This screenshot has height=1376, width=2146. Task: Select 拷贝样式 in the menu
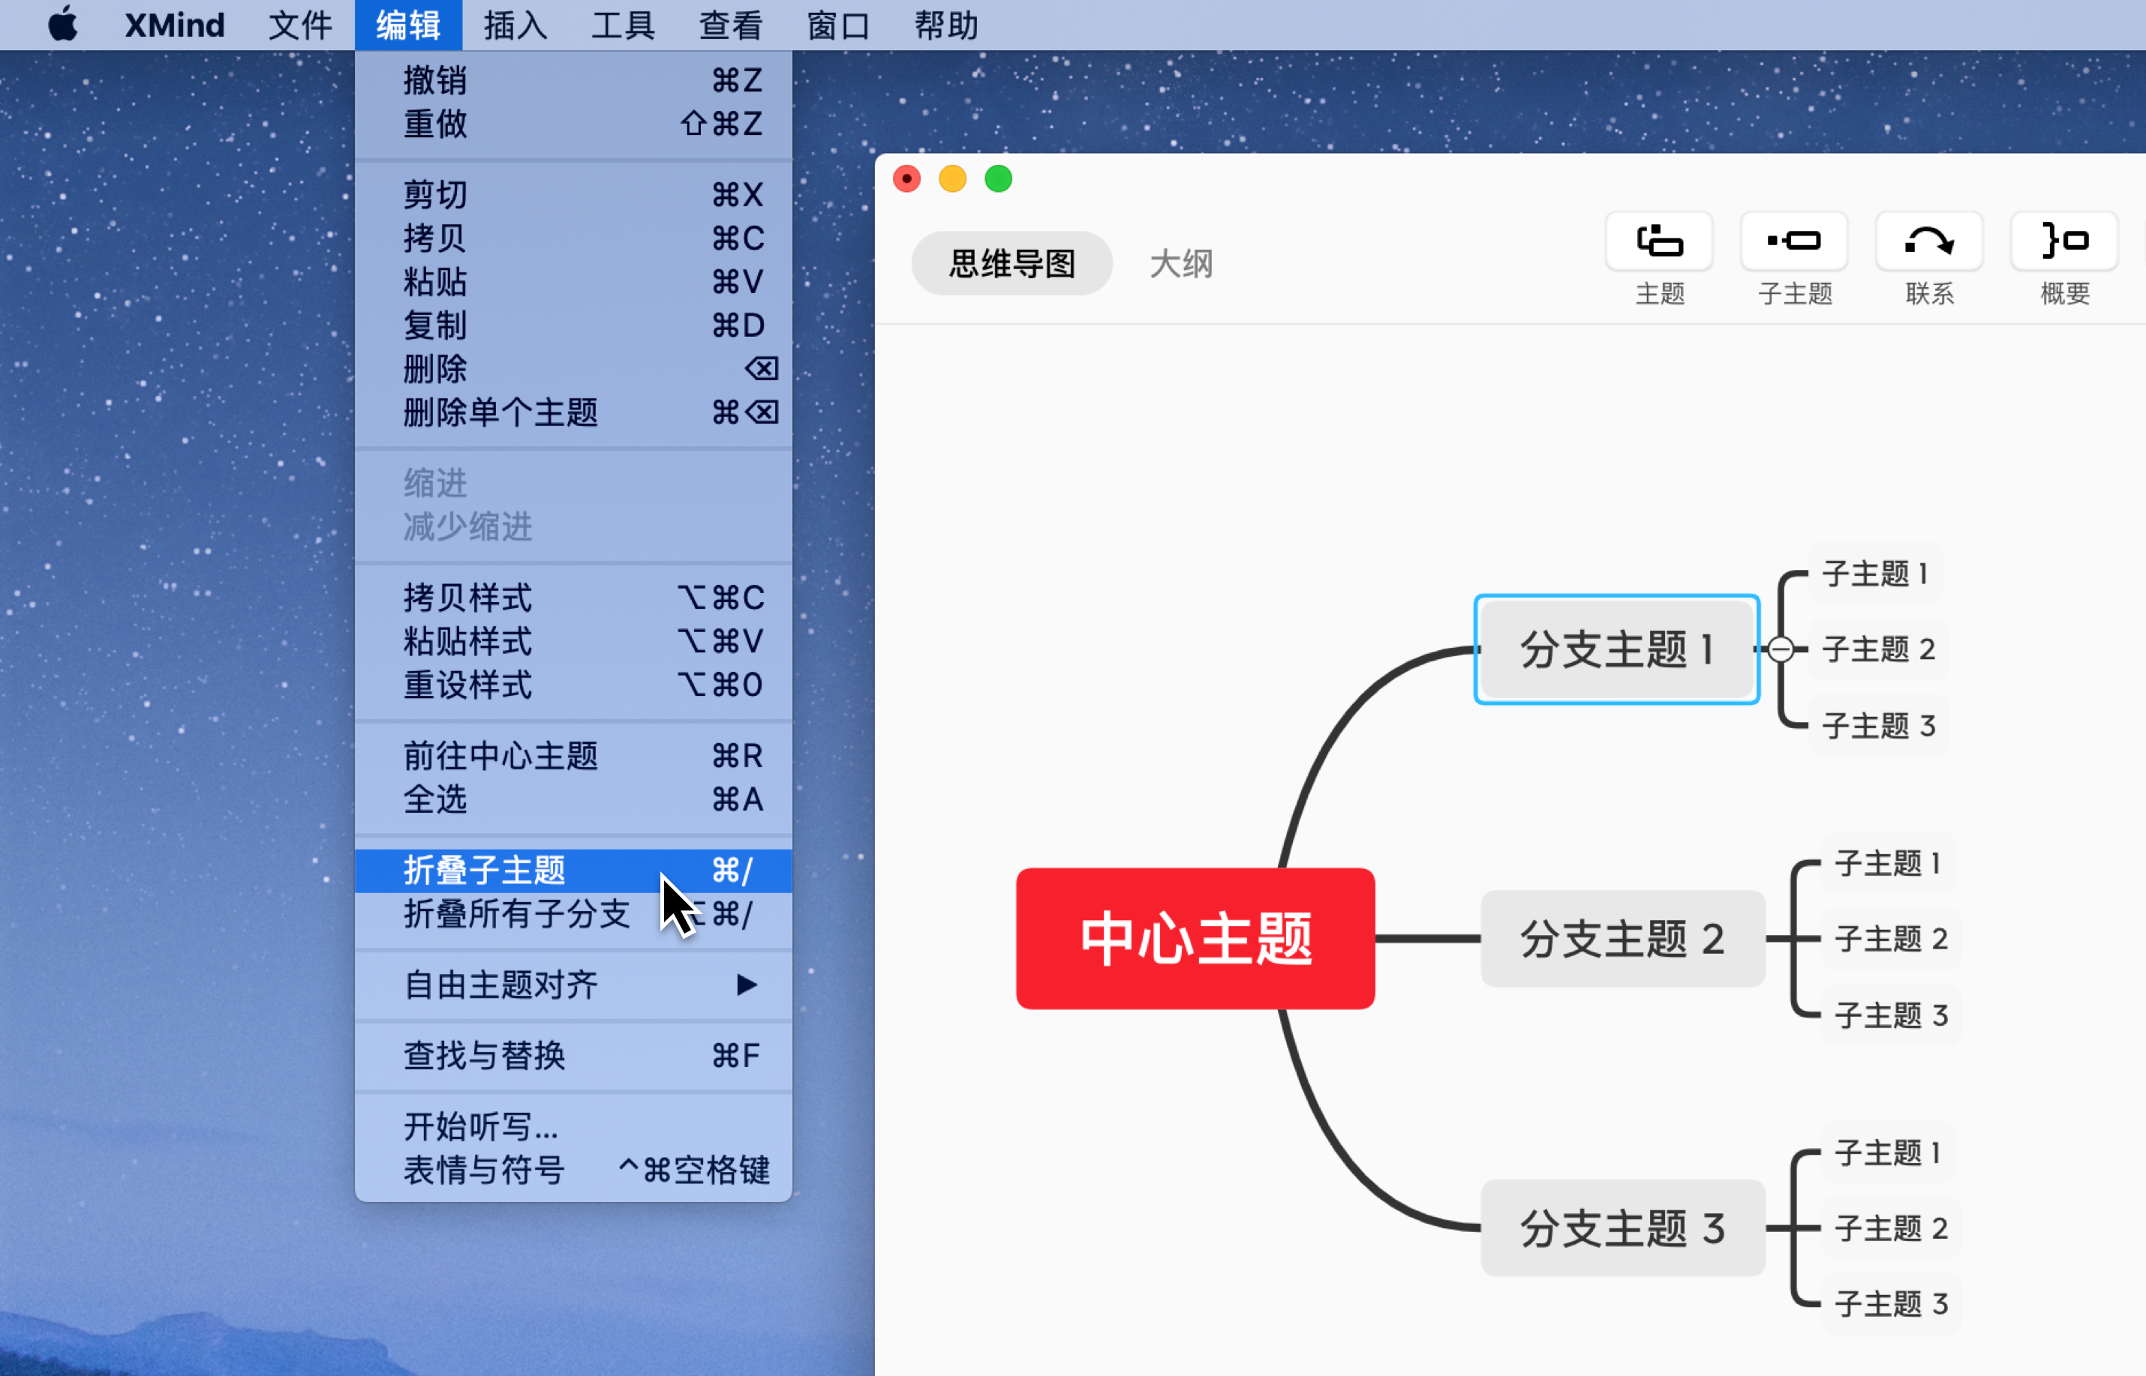point(573,597)
